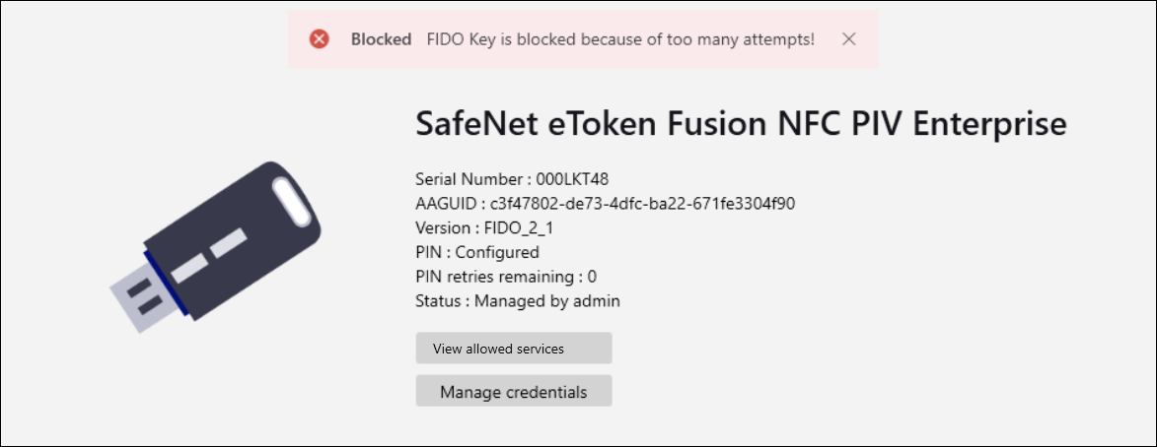Click the bold Blocked label
1157x447 pixels.
(381, 39)
